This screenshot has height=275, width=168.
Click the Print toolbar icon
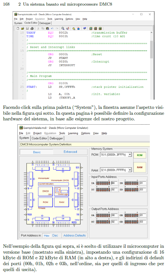pos(32,28)
